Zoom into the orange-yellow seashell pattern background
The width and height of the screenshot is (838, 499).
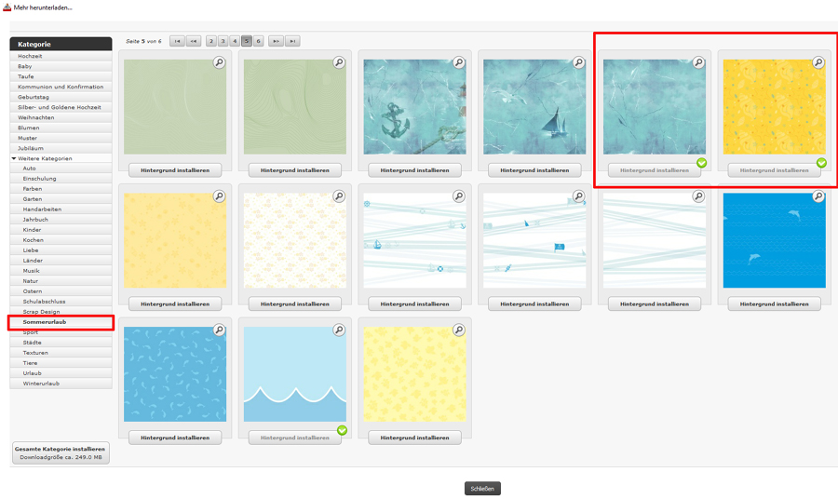[x=818, y=62]
